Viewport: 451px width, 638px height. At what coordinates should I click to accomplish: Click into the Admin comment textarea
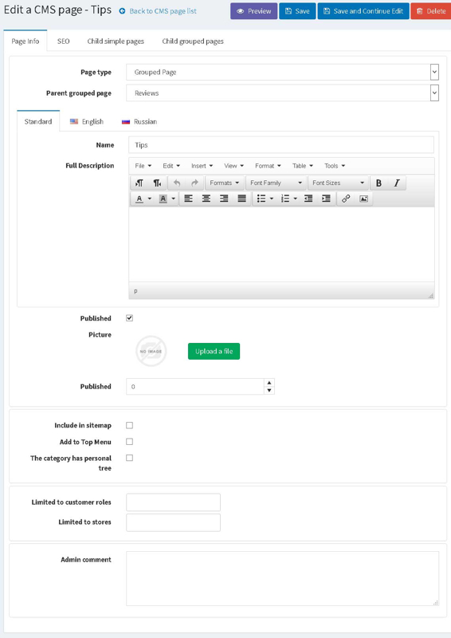coord(282,579)
